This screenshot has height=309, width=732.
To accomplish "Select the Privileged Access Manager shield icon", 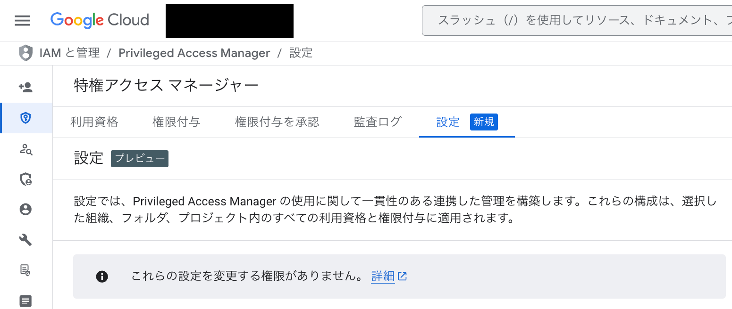I will [x=26, y=119].
